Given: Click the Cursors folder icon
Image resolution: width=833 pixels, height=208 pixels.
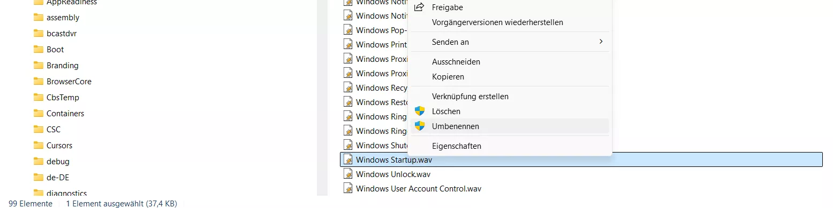Looking at the screenshot, I should [x=38, y=146].
